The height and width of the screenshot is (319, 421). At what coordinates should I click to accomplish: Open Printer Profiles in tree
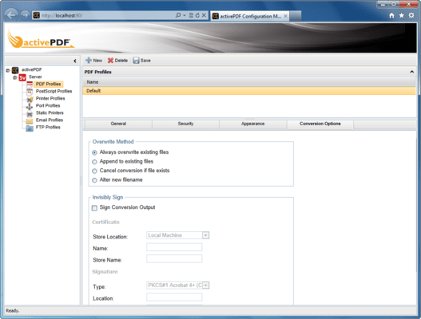tap(50, 99)
